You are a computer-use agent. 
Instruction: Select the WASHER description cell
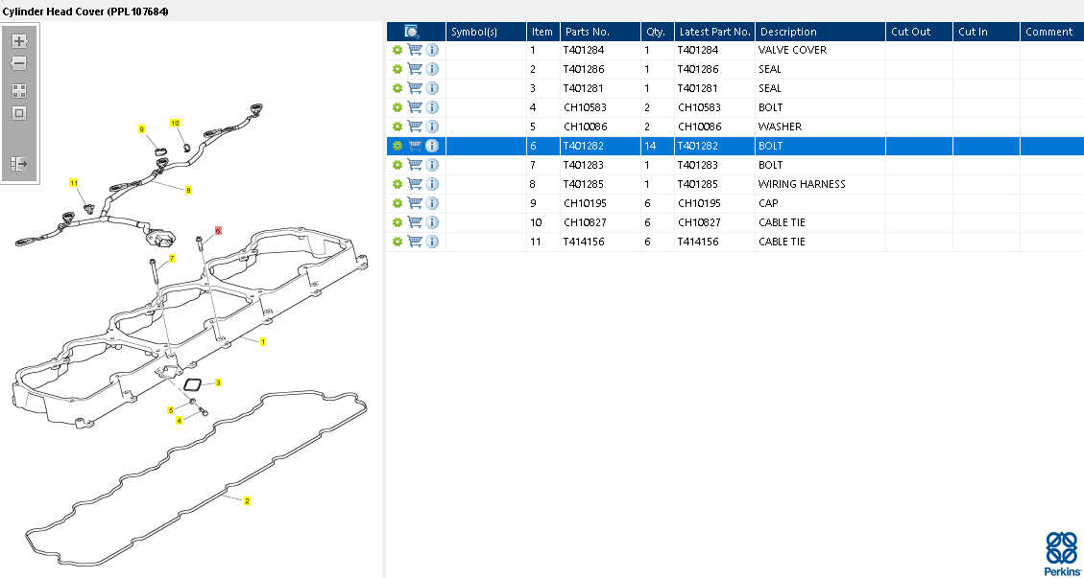tap(821, 127)
